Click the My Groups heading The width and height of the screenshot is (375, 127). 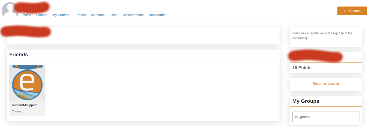306,101
